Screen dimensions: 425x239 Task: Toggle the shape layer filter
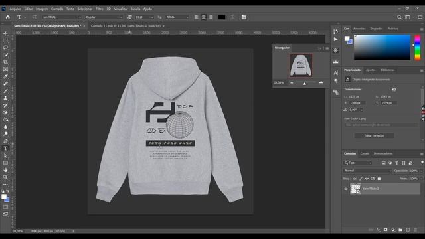point(404,163)
